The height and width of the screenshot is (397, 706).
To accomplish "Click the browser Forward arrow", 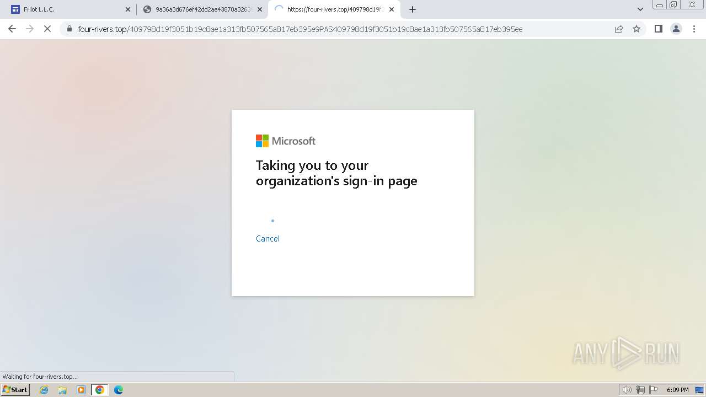I will [30, 29].
